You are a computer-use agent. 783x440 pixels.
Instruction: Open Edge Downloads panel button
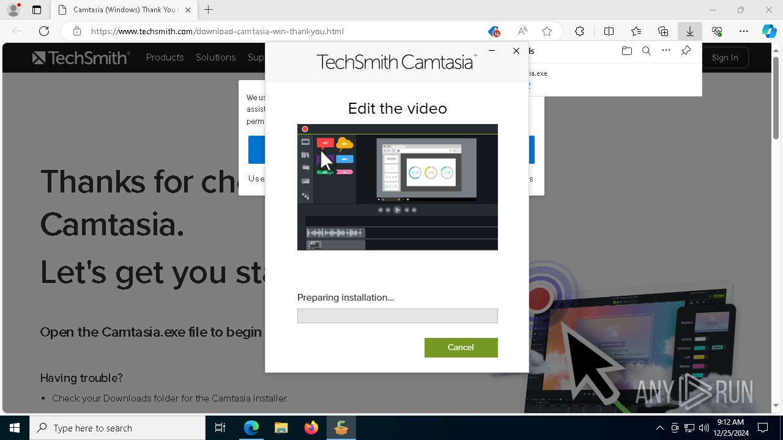689,31
